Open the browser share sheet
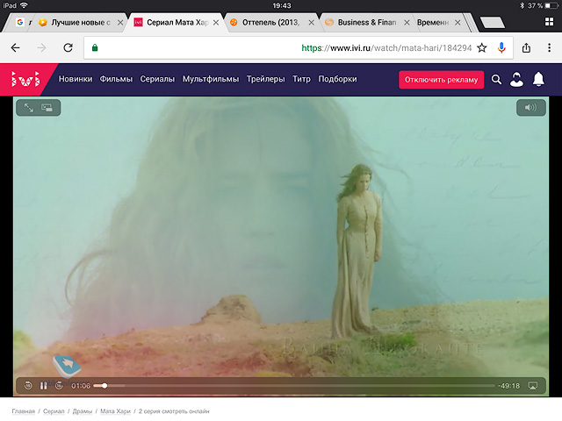 (x=526, y=47)
